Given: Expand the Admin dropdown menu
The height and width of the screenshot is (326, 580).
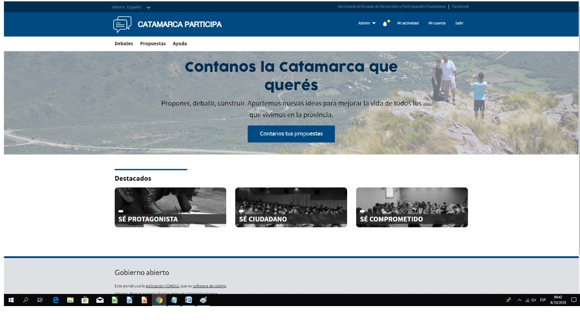Looking at the screenshot, I should [367, 24].
